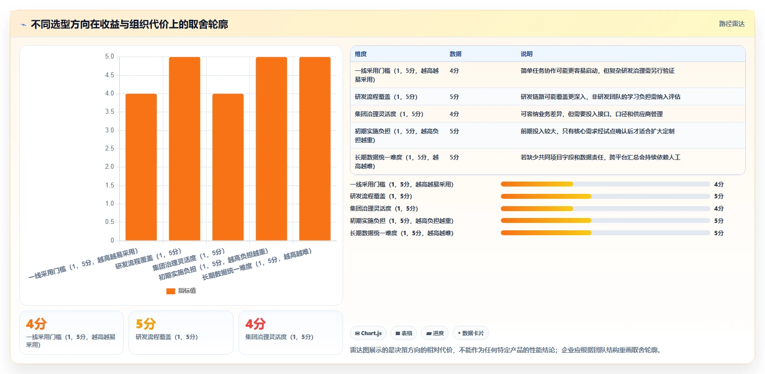
Task: Click description 前期投入较大
Action: click(597, 131)
